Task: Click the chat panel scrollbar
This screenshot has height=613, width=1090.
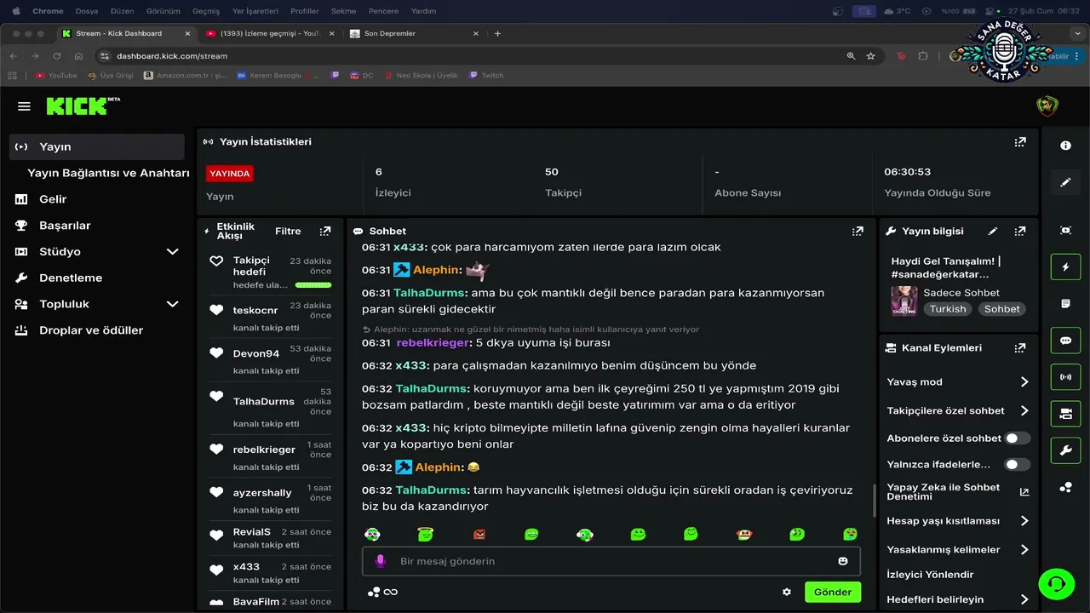Action: (x=873, y=501)
